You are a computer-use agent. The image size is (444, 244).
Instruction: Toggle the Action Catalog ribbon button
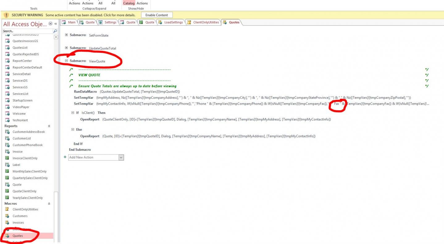(x=129, y=3)
